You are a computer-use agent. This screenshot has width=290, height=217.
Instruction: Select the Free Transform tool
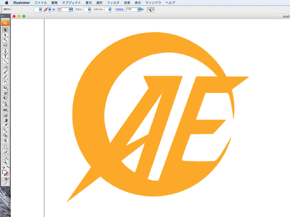coord(5,98)
